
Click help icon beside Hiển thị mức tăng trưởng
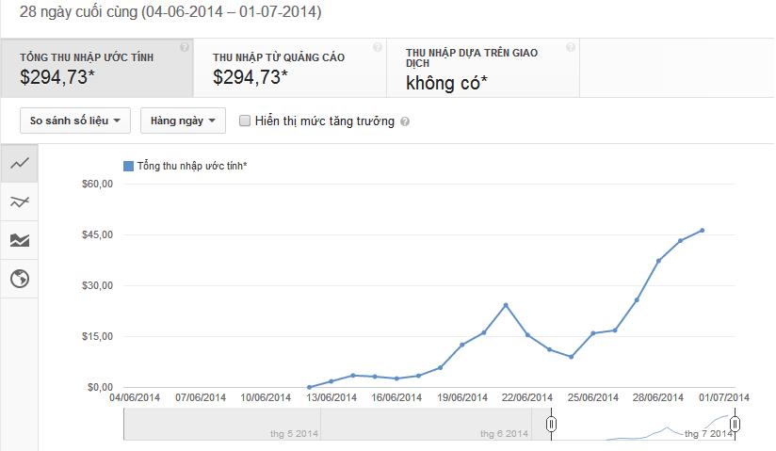pyautogui.click(x=405, y=121)
